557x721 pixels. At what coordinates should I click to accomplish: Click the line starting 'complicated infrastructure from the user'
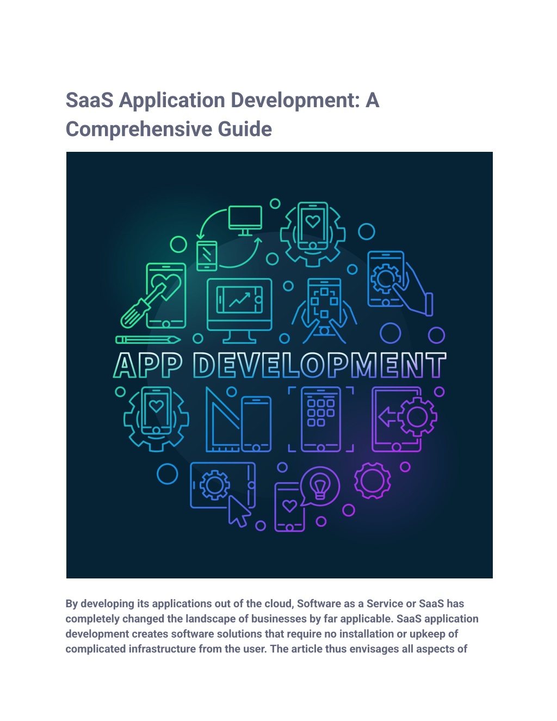tap(267, 649)
